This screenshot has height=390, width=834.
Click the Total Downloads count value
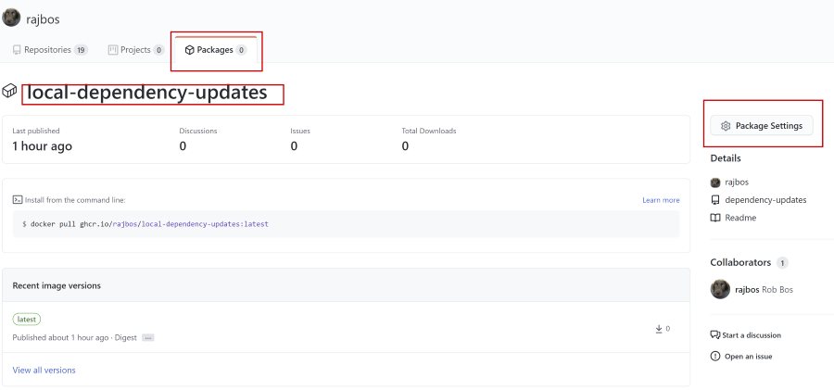click(405, 146)
